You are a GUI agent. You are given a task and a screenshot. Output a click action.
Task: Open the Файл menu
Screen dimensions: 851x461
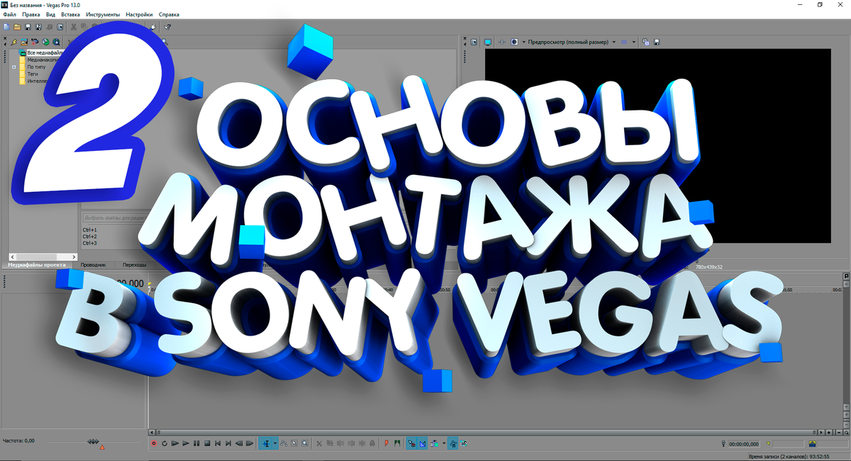tap(9, 14)
